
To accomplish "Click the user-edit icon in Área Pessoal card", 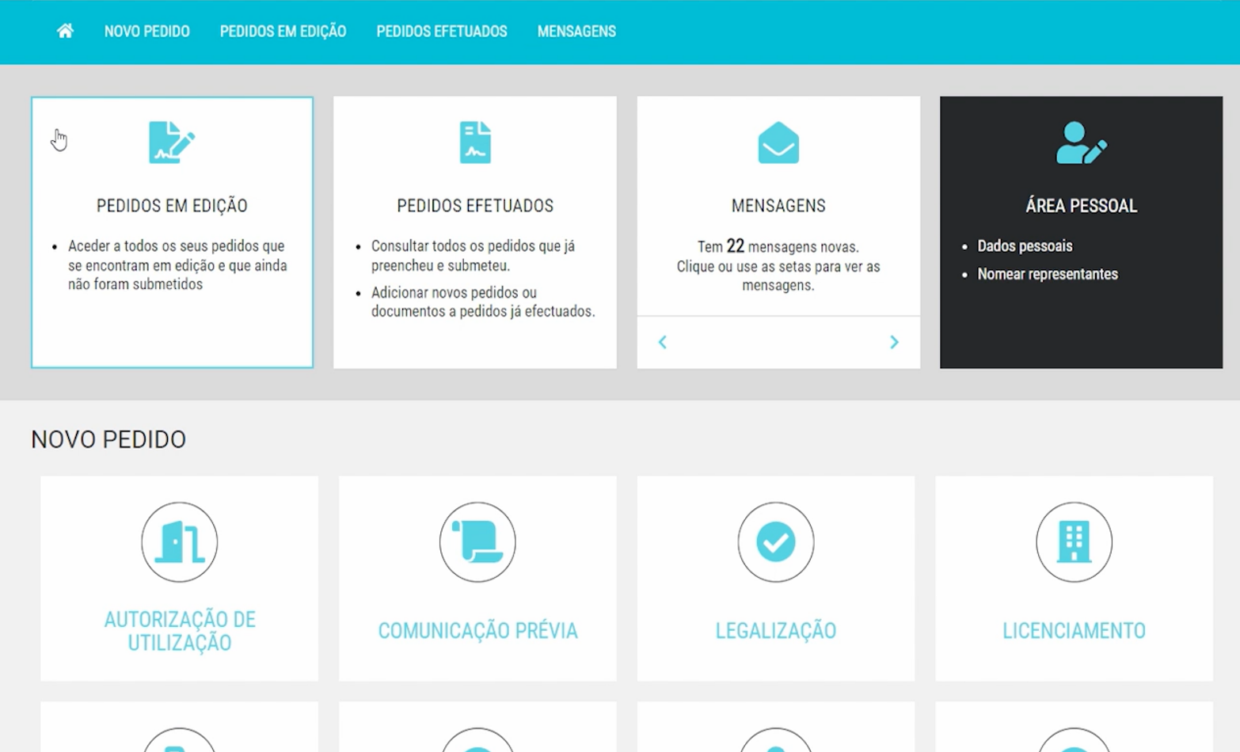I will [1082, 142].
